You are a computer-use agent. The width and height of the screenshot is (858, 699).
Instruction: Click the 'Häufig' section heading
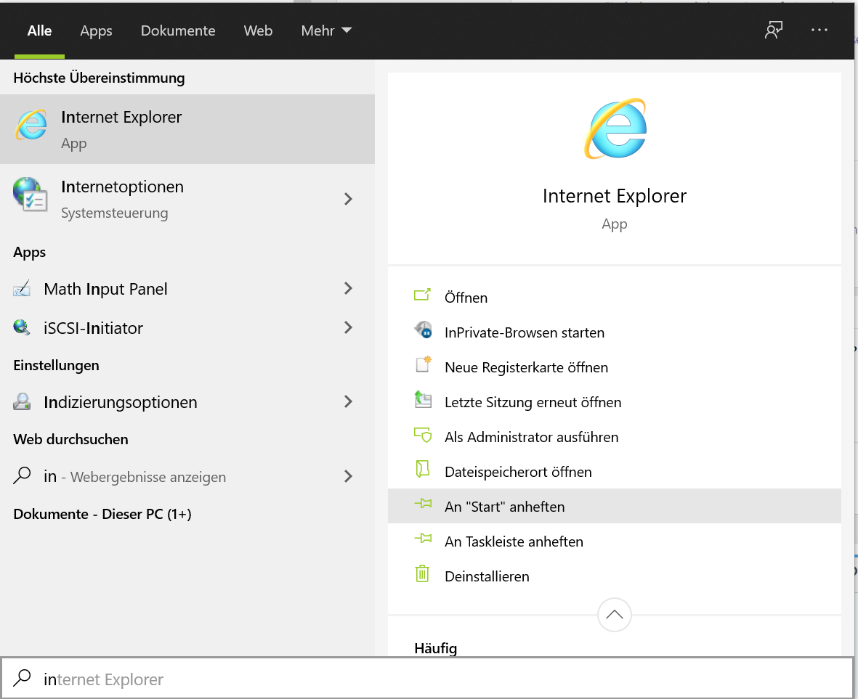436,648
